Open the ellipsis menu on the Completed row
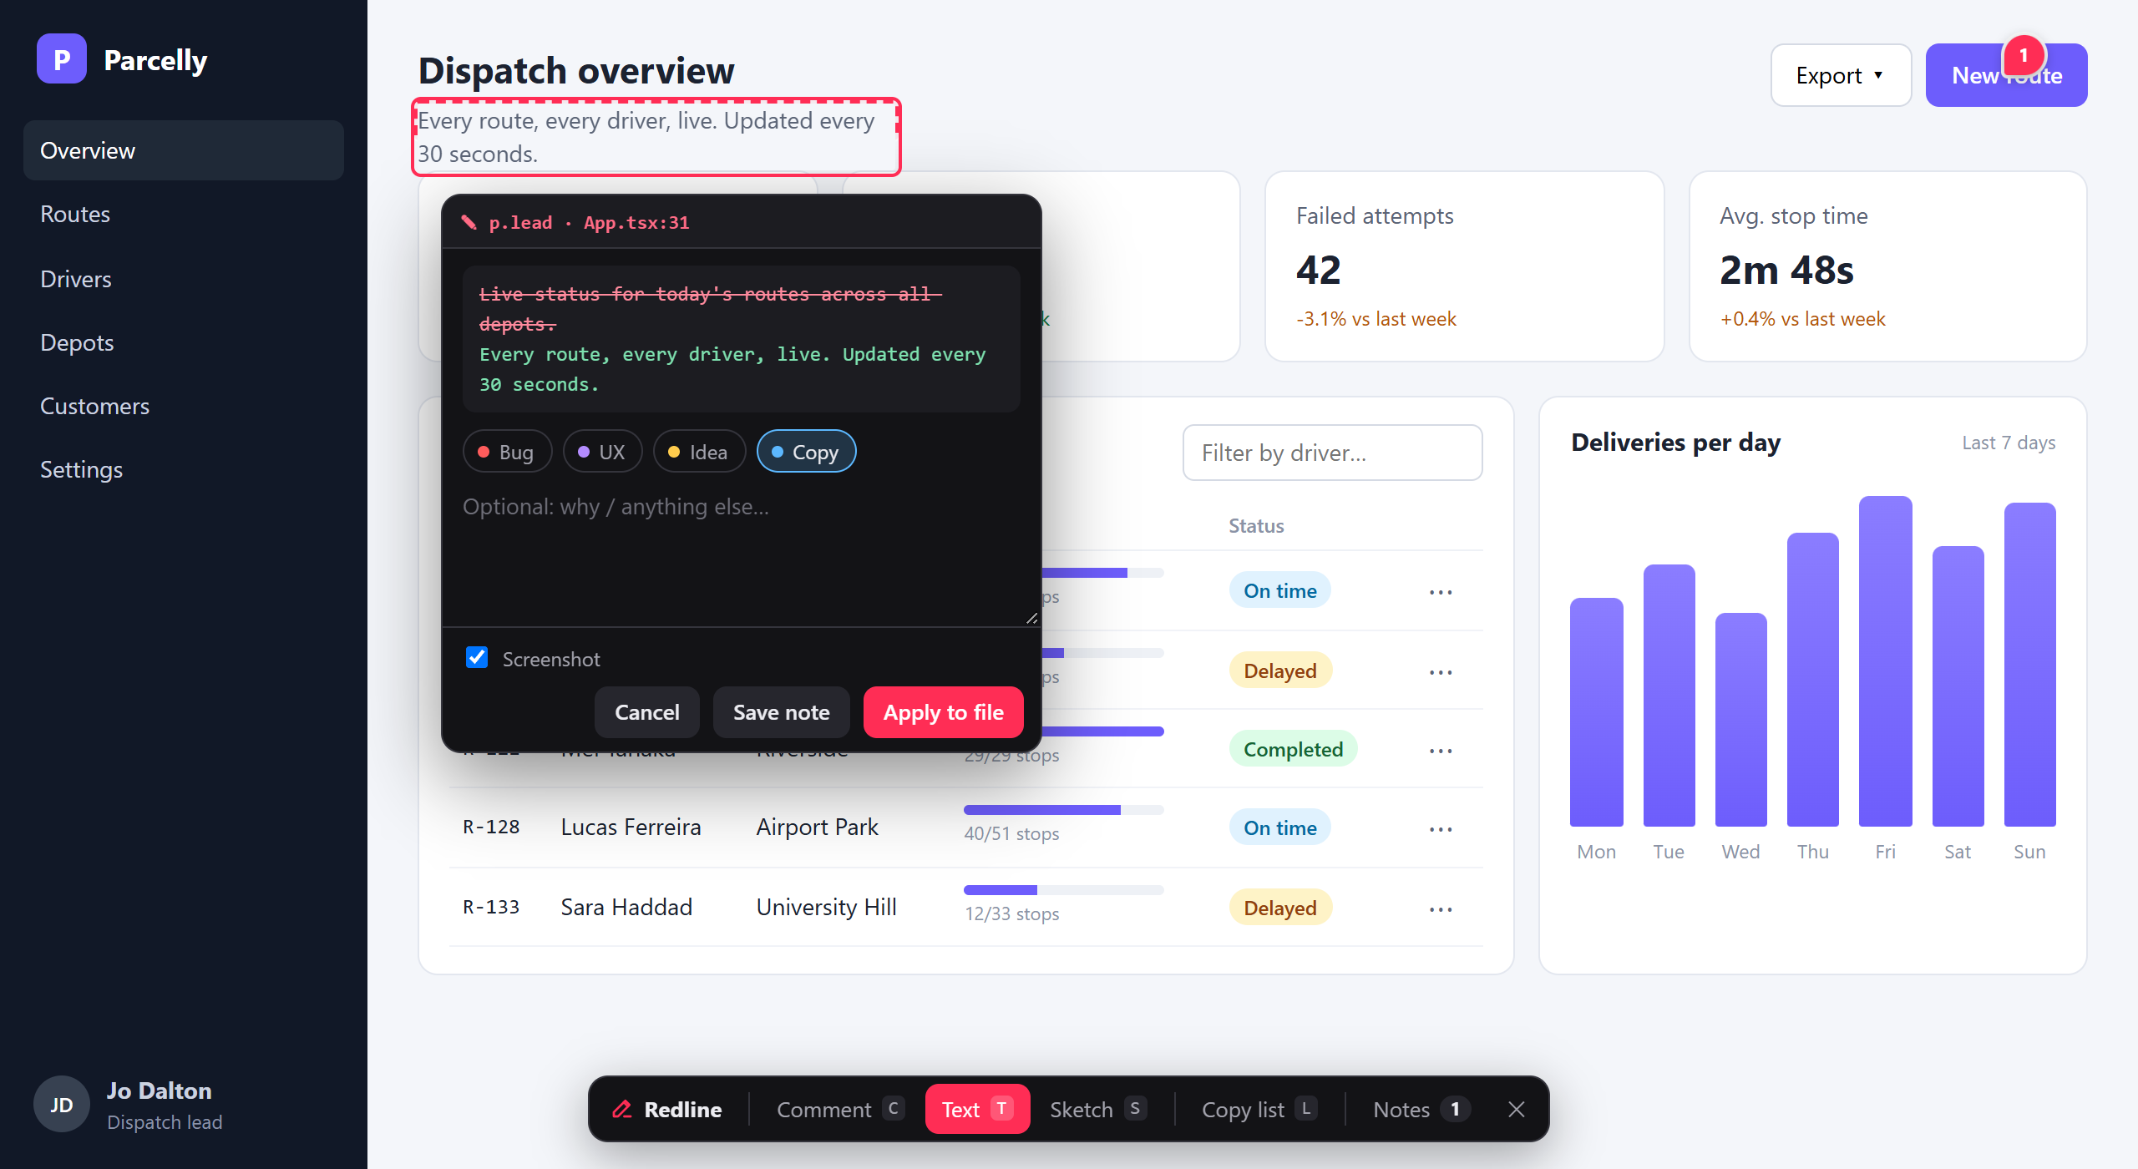This screenshot has width=2138, height=1169. (1441, 750)
